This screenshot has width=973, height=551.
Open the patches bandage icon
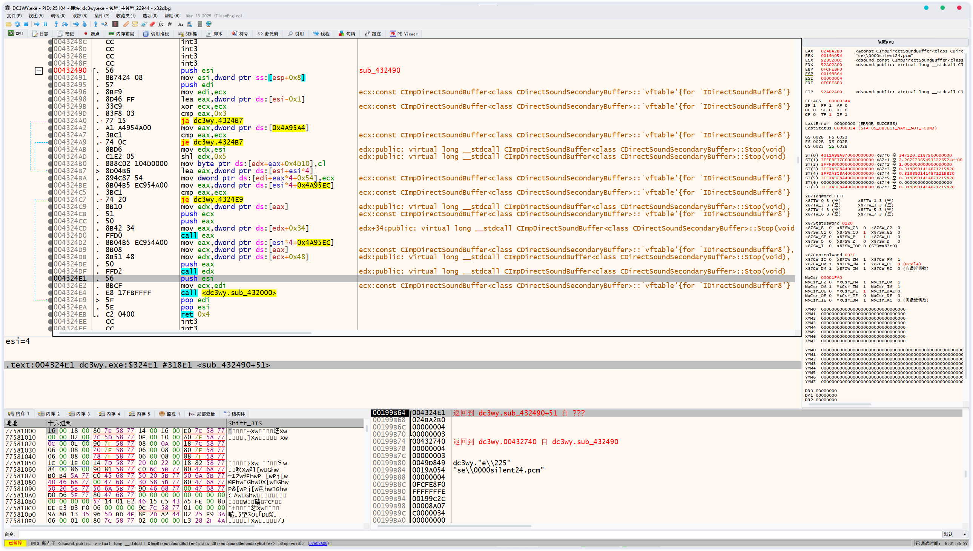[126, 24]
